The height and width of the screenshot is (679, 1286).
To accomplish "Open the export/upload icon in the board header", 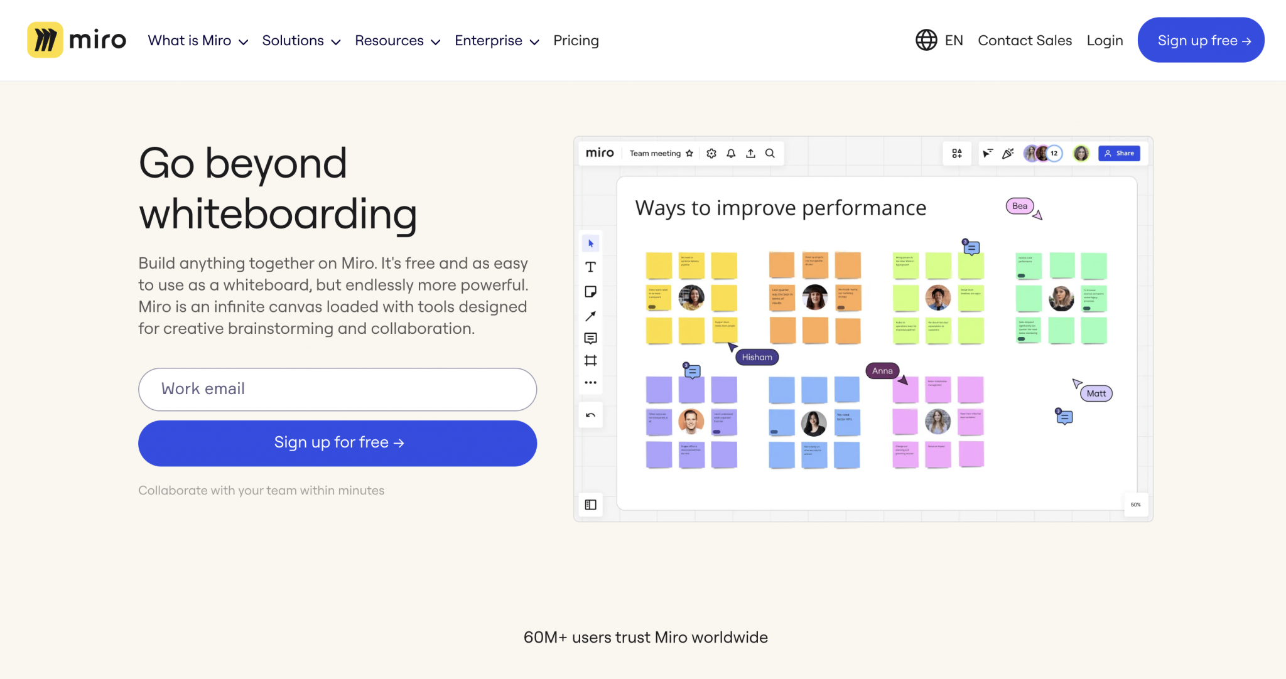I will 750,152.
